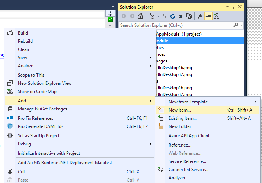This screenshot has width=262, height=183.
Task: Click the green checkmark indicator
Action: (x=110, y=20)
